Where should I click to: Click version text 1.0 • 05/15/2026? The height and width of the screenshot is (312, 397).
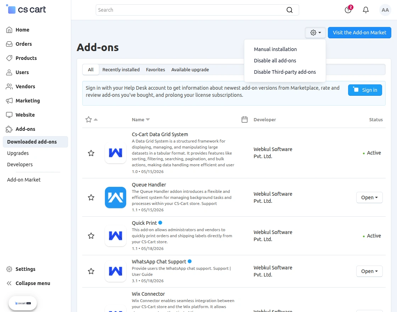147,172
